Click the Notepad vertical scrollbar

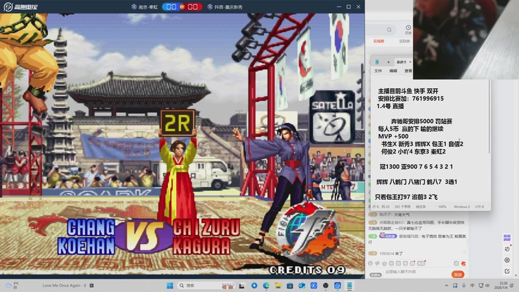489,116
